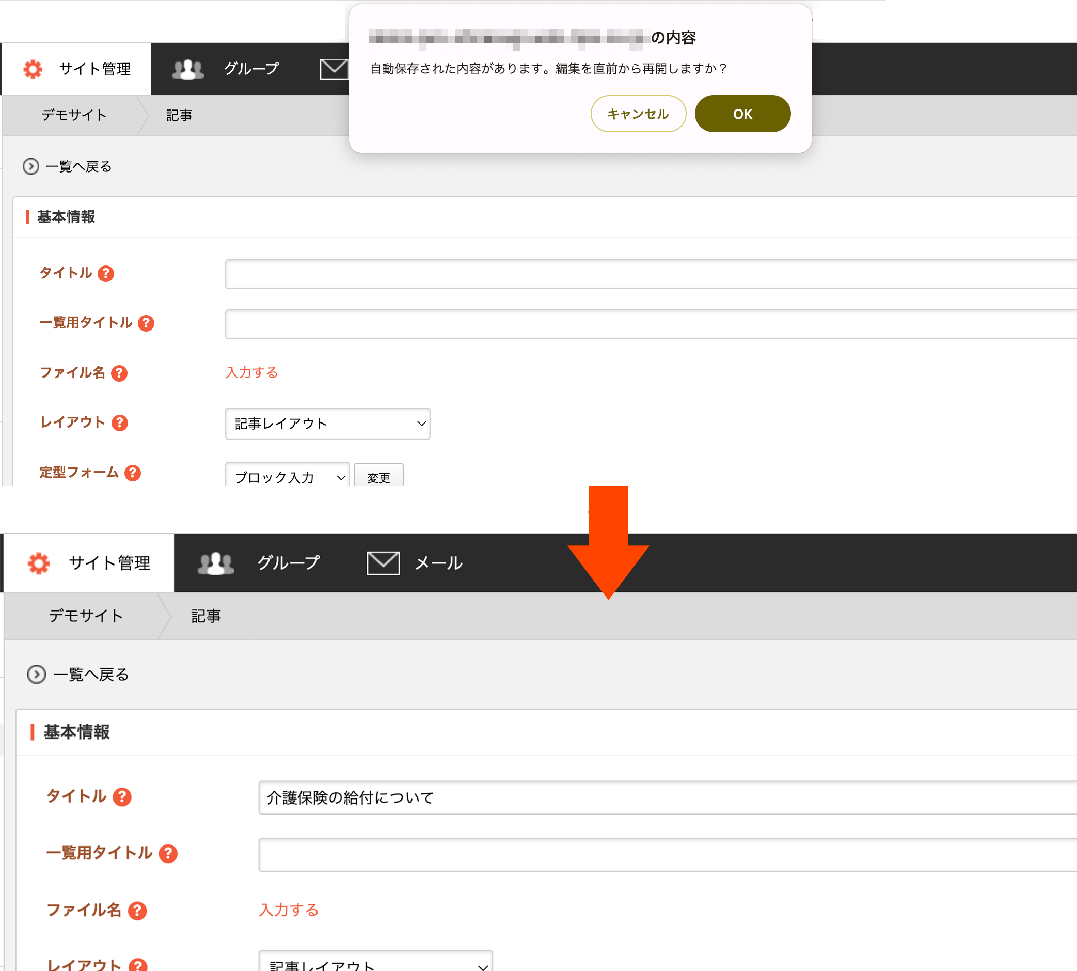Open グループ menu in upper screenshot
Image resolution: width=1077 pixels, height=971 pixels.
[251, 69]
